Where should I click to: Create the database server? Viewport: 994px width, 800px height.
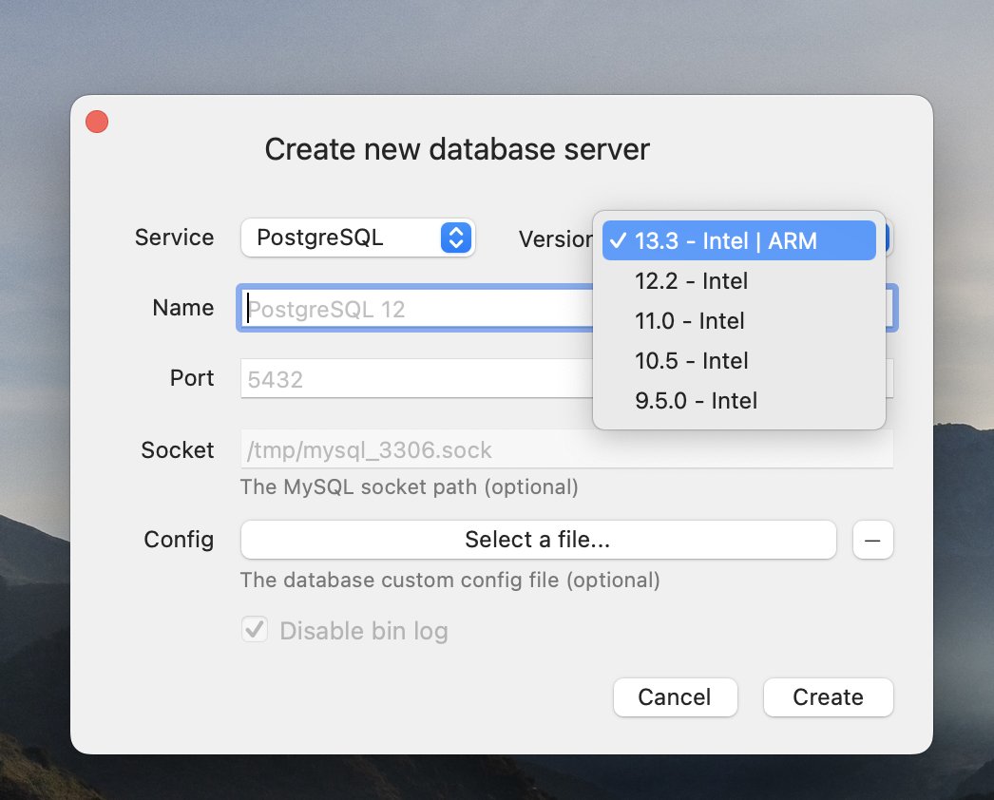tap(829, 697)
